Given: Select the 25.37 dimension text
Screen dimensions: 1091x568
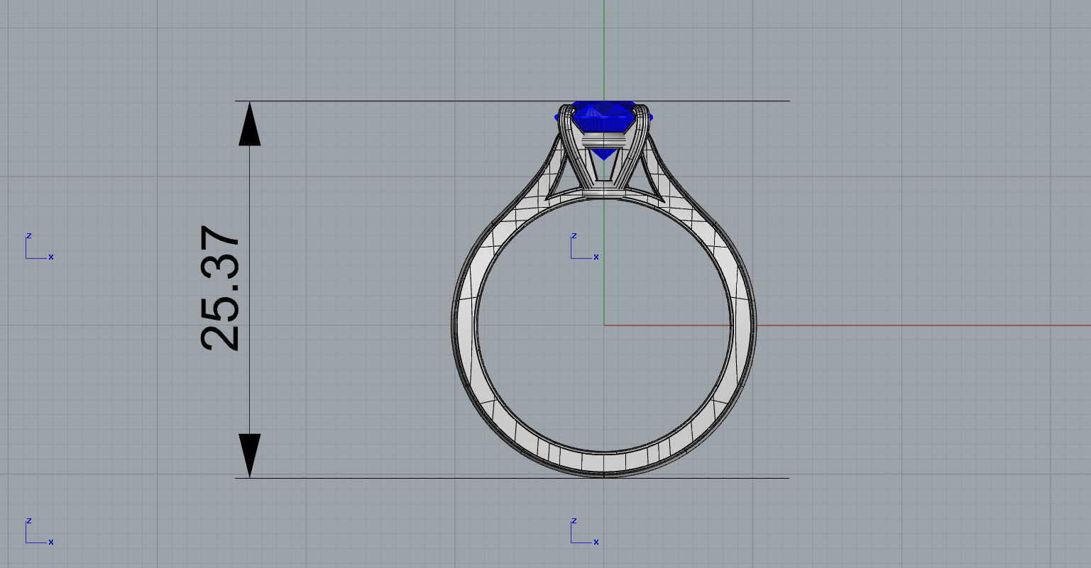Looking at the screenshot, I should 221,289.
